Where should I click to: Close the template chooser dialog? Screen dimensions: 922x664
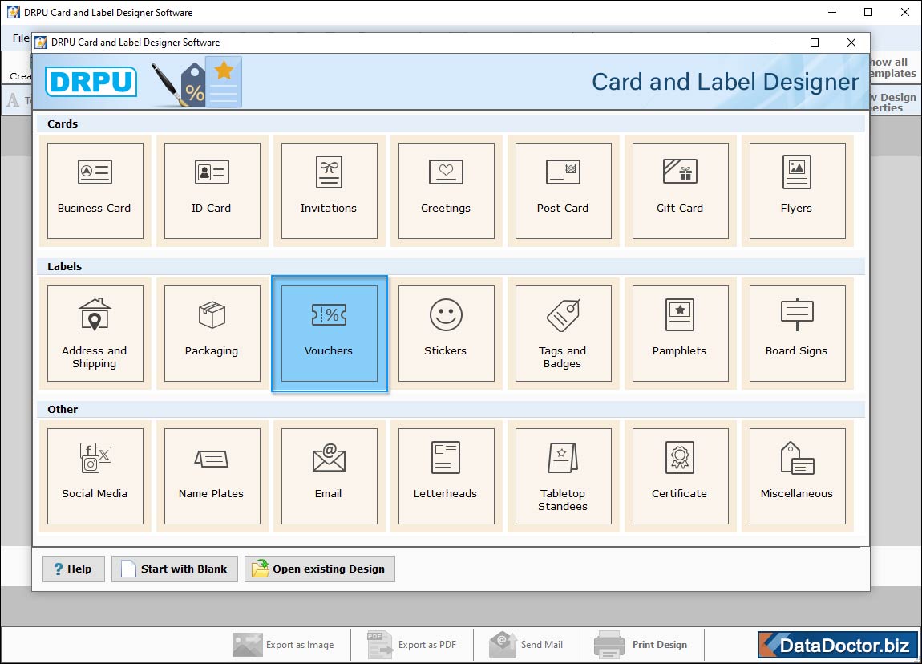(x=851, y=43)
